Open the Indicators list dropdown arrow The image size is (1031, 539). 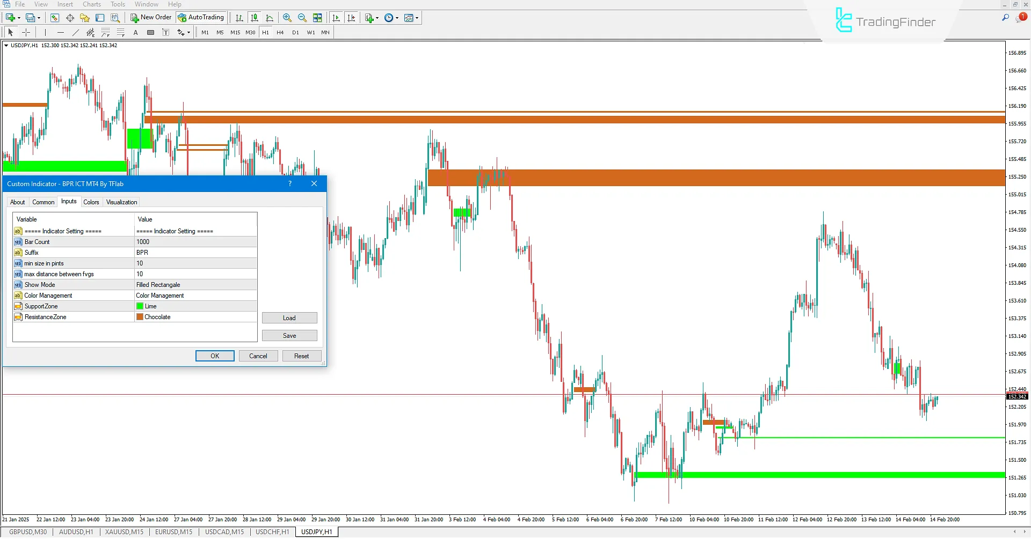coord(377,18)
